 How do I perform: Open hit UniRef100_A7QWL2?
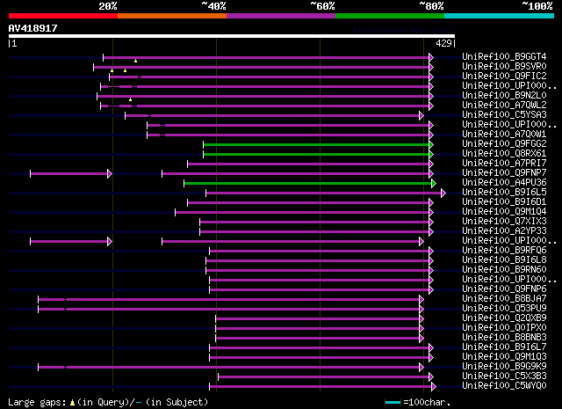click(504, 106)
